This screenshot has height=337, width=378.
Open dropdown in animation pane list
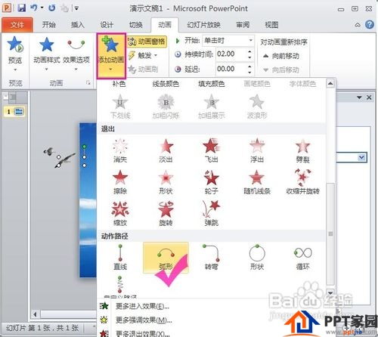[x=361, y=158]
